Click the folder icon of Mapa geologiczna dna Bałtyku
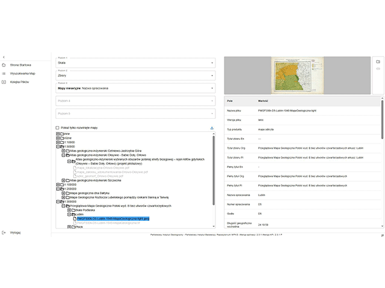 coord(68,193)
